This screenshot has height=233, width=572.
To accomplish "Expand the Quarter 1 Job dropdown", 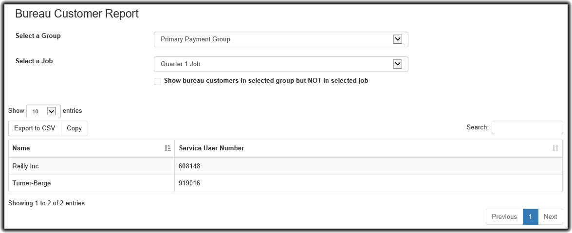I will pos(281,64).
